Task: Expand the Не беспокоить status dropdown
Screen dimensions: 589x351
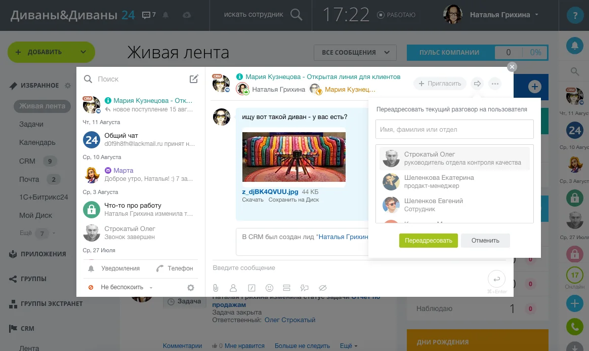Action: point(127,287)
